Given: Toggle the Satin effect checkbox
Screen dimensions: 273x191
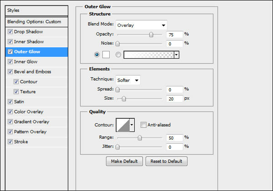Looking at the screenshot, I should [10, 102].
